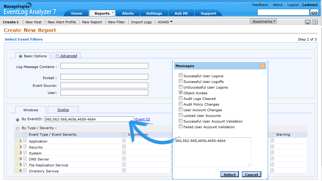
Task: Uncheck the Object Access checkbox
Action: pos(181,92)
